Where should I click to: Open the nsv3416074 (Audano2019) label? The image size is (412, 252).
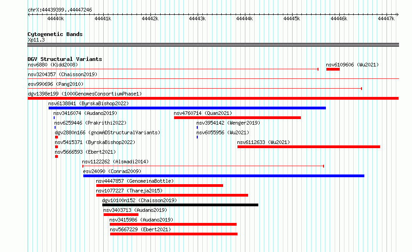[85, 113]
